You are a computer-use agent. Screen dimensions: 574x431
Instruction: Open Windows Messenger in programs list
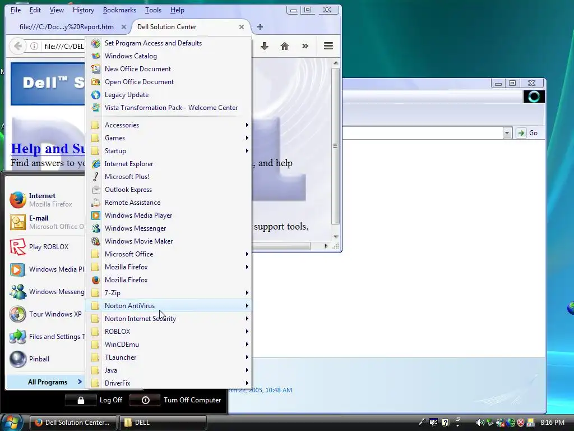(x=168, y=228)
